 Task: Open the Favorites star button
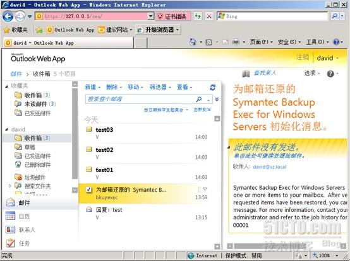(x=16, y=30)
